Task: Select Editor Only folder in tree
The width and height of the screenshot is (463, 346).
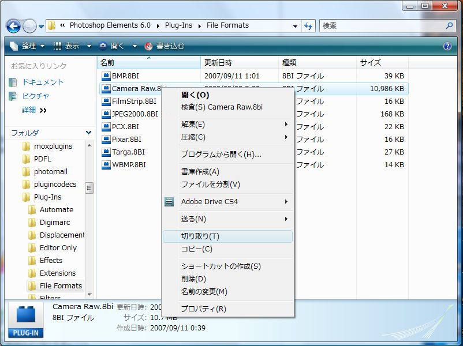Action: point(53,248)
